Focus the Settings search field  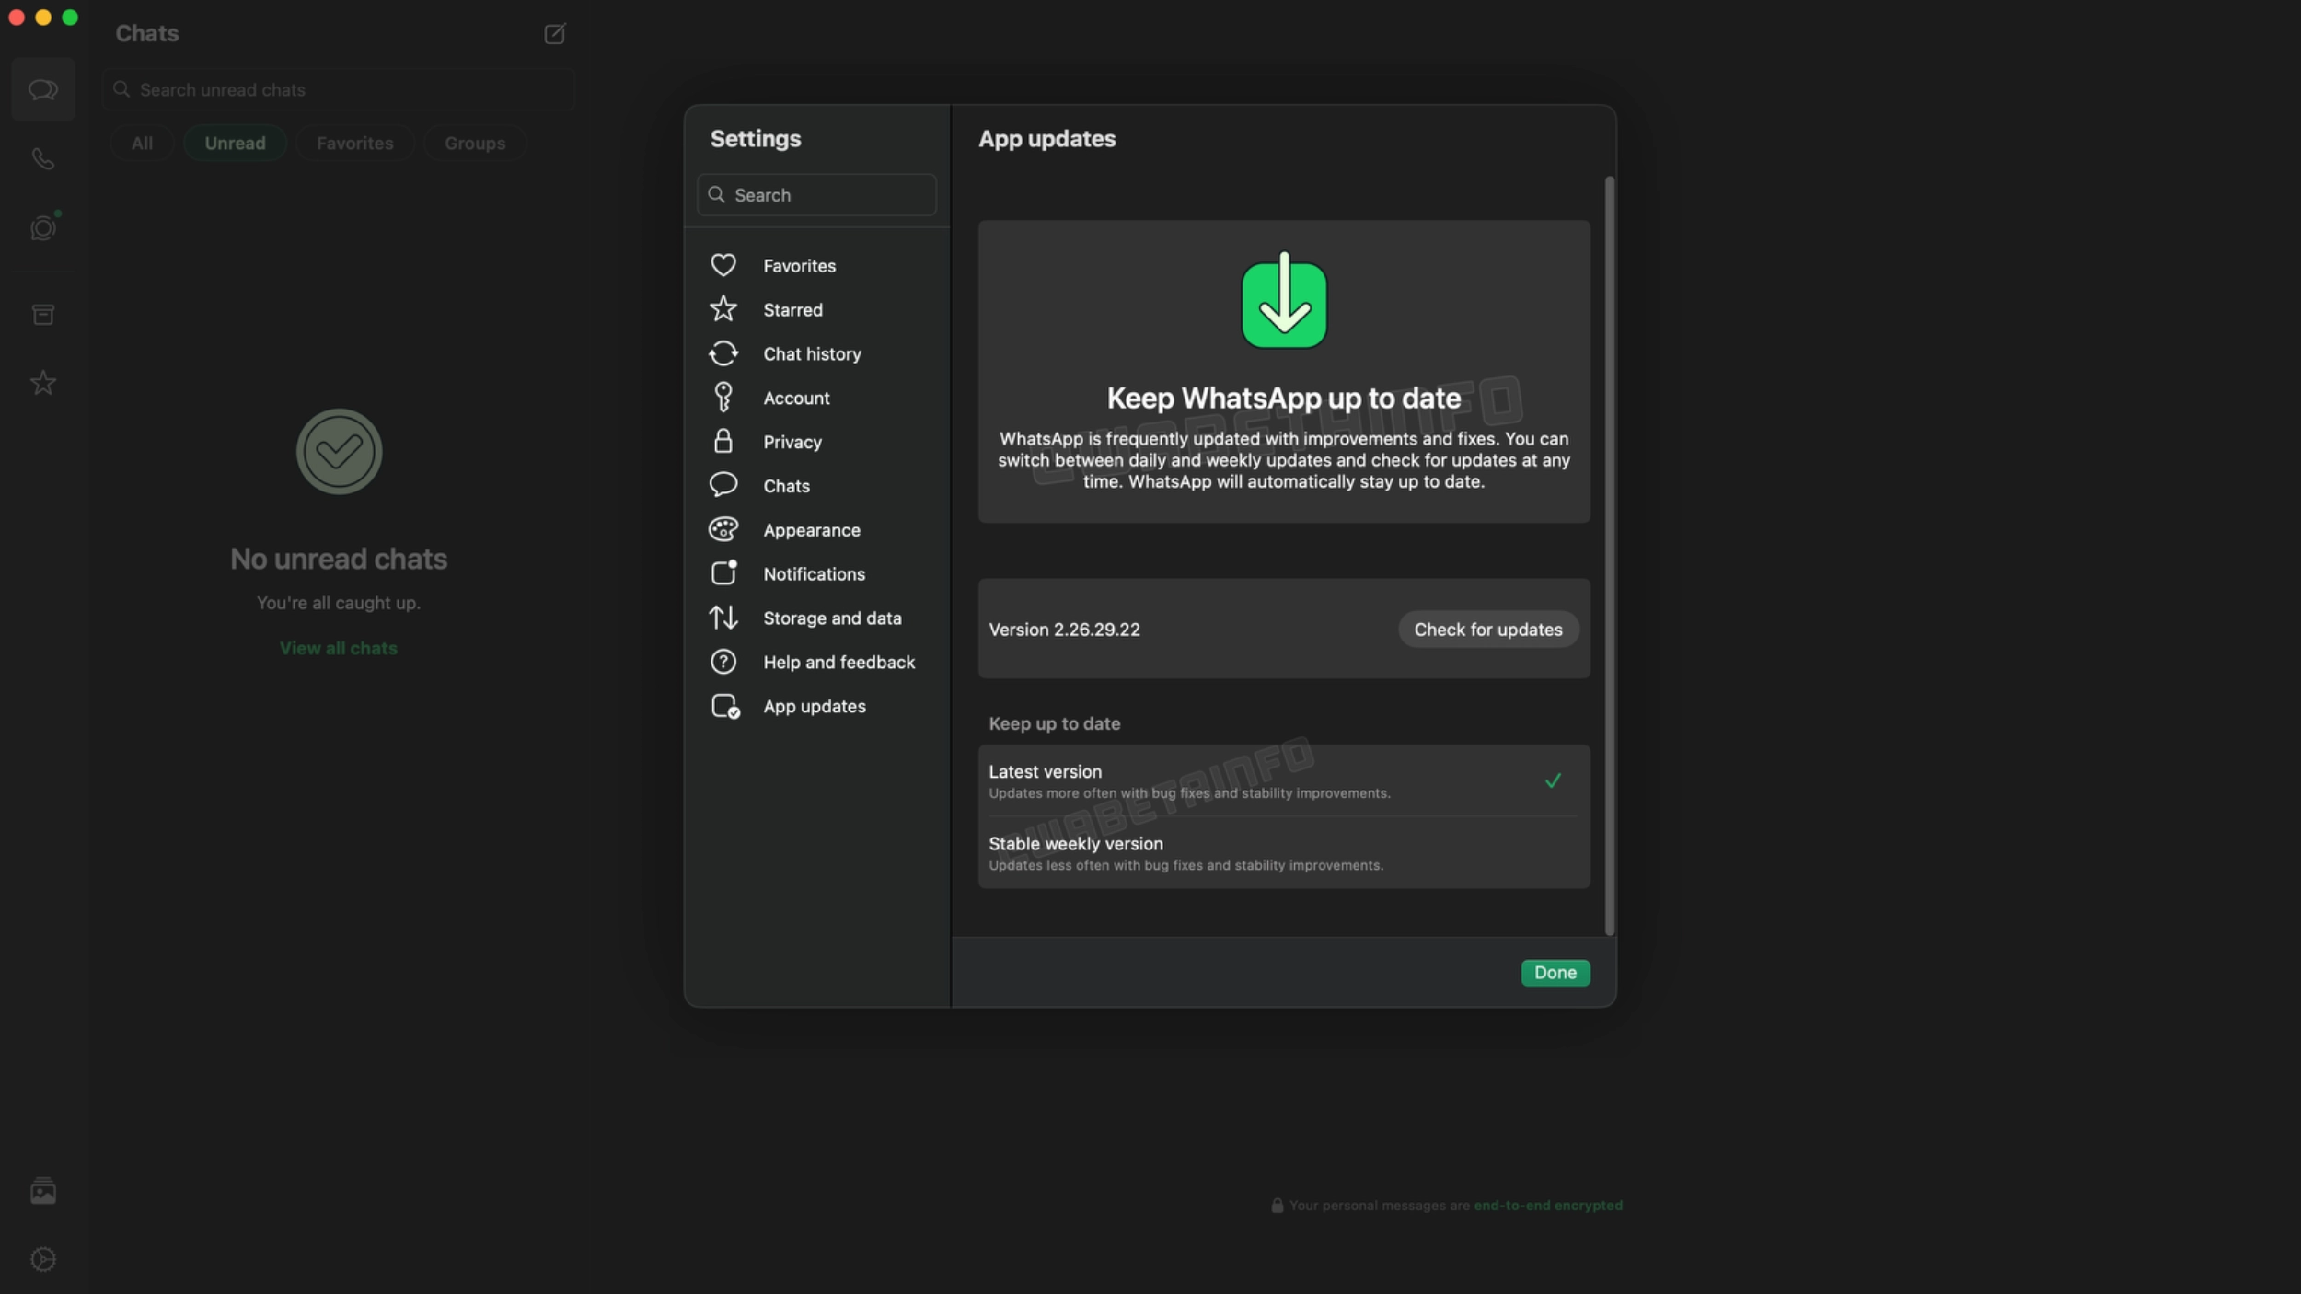tap(817, 194)
